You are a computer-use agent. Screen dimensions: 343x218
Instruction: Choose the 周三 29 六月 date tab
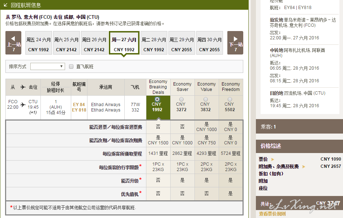point(181,43)
